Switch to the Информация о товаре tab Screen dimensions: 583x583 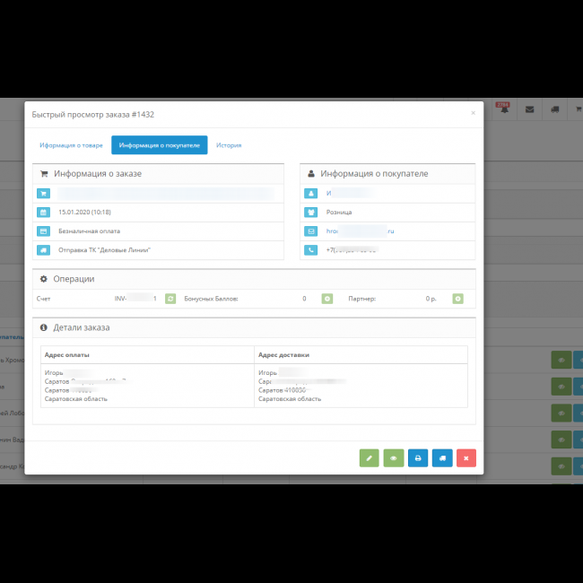(71, 145)
